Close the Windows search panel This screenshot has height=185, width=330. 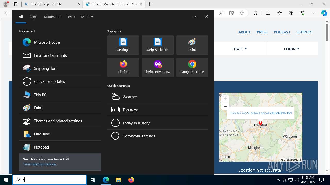click(x=206, y=17)
